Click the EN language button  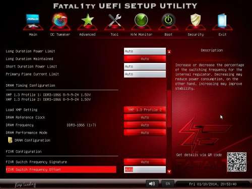(x=168, y=183)
